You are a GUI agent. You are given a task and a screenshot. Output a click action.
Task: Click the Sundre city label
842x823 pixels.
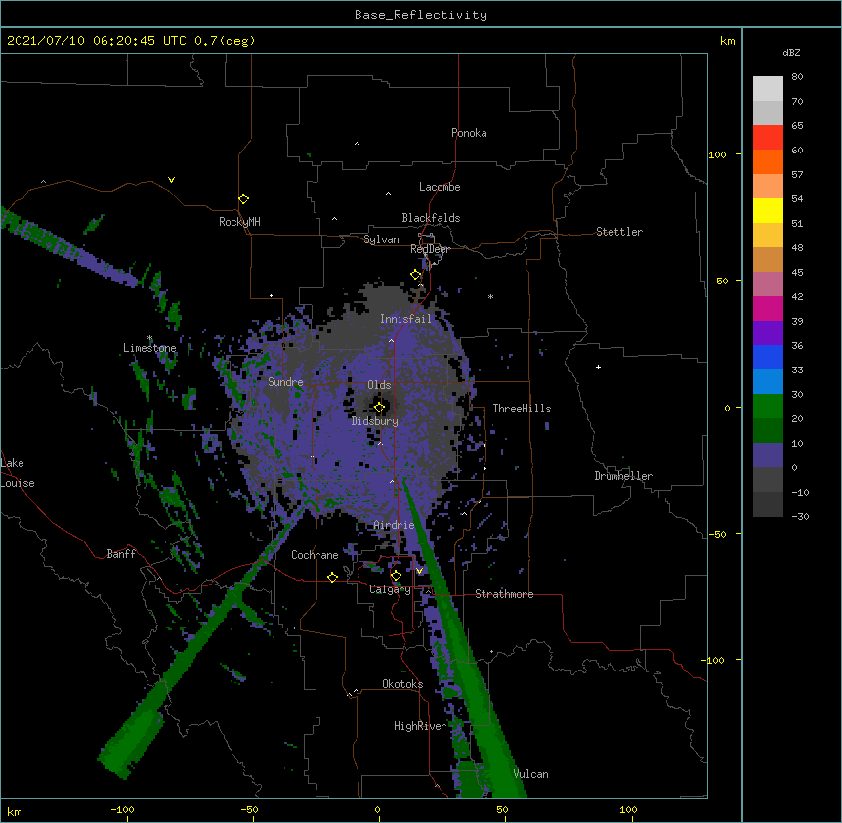tap(285, 382)
